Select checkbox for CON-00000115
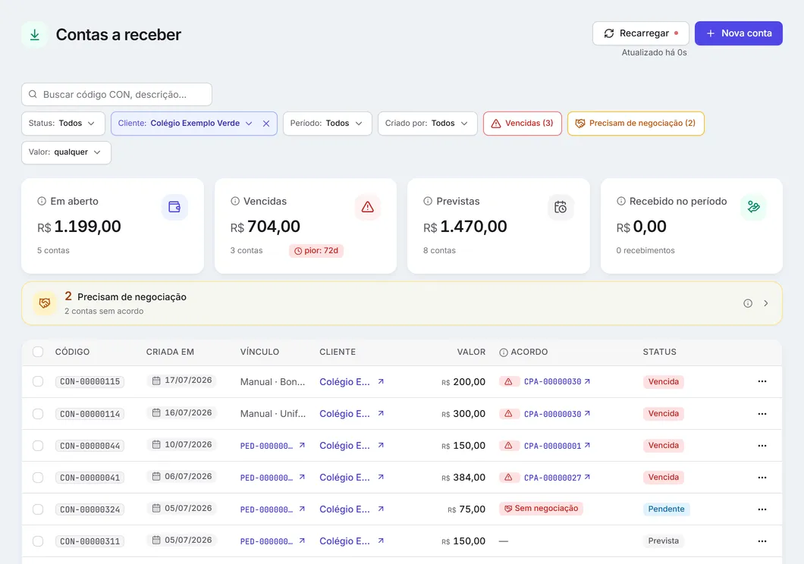 click(x=38, y=381)
